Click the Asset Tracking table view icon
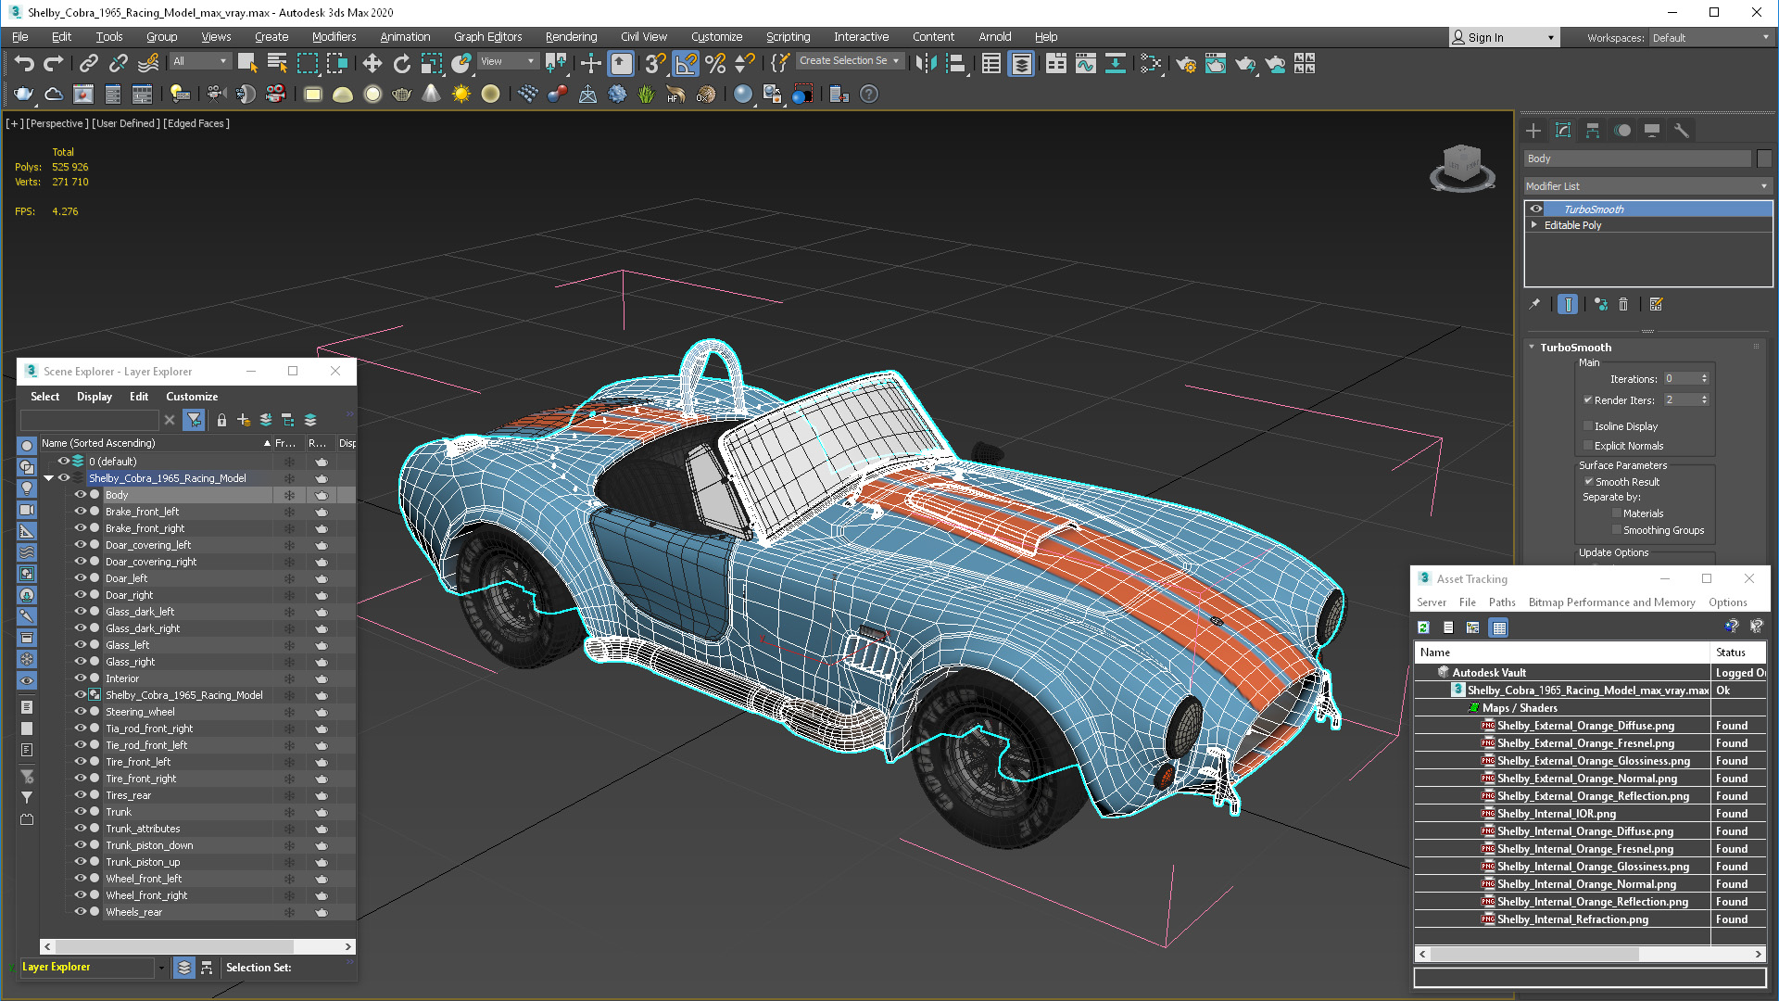This screenshot has width=1779, height=1001. (1499, 627)
